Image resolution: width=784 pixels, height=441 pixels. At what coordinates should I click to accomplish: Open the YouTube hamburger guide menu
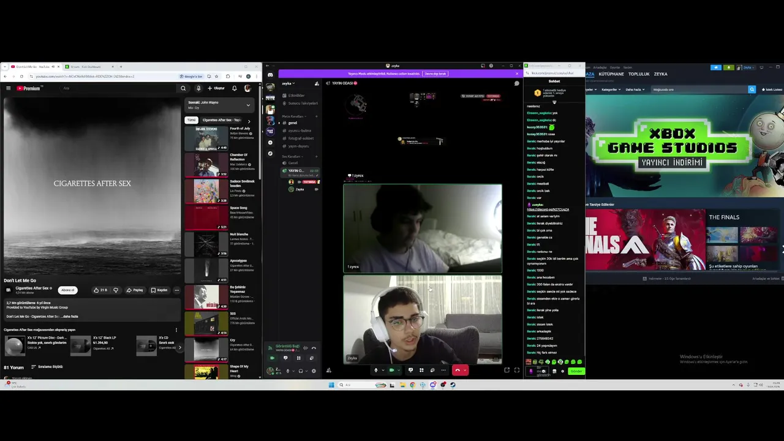pyautogui.click(x=8, y=88)
